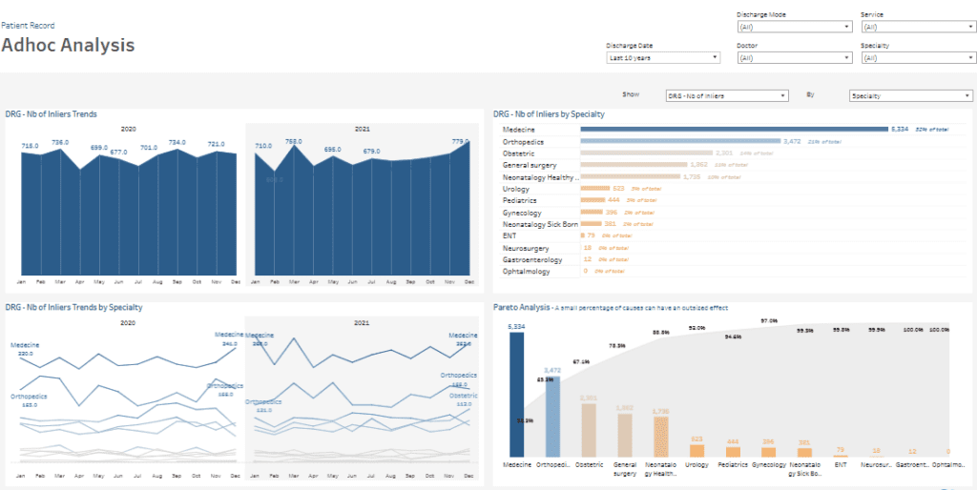Click the General surgery row label

(x=530, y=165)
